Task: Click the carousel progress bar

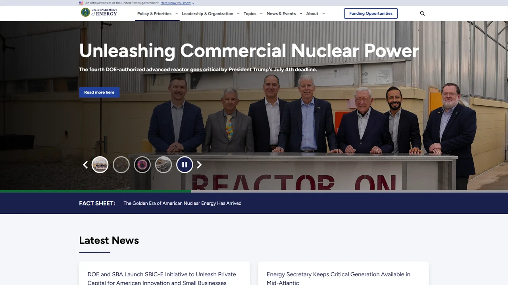Action: 254,191
